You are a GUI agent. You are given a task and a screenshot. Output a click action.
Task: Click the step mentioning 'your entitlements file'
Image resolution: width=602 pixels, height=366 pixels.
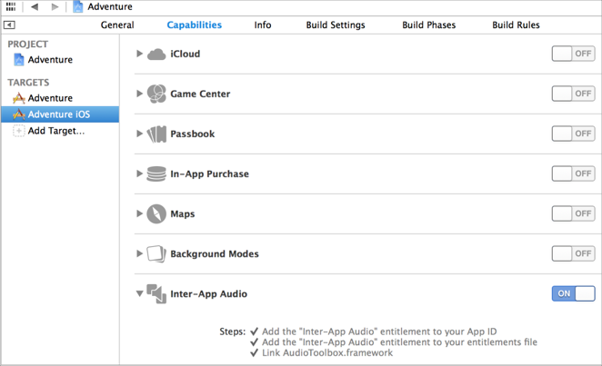click(x=400, y=342)
